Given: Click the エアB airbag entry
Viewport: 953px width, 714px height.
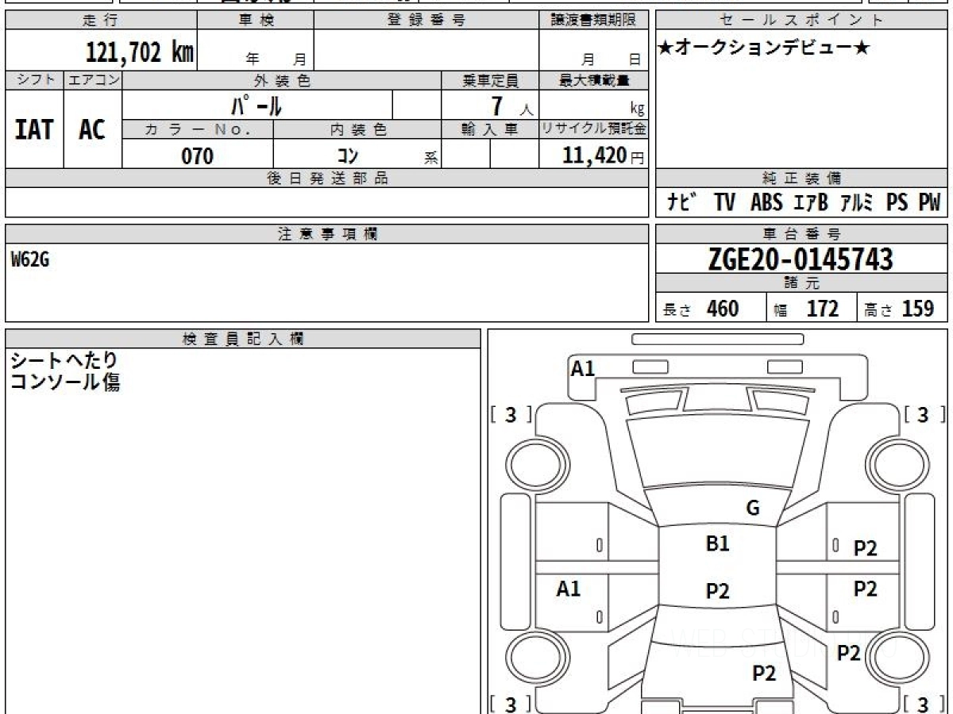Looking at the screenshot, I should (811, 203).
